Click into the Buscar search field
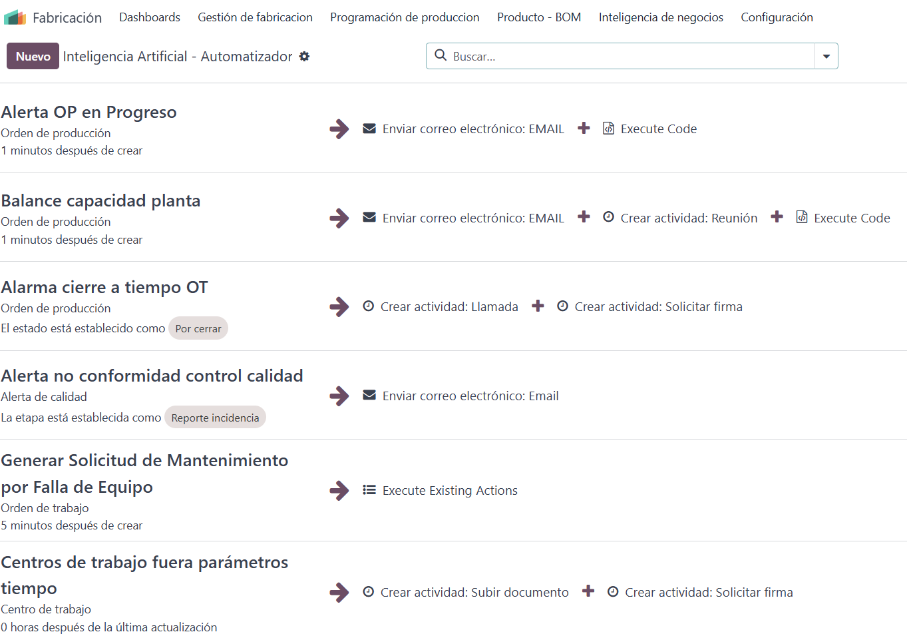This screenshot has height=638, width=907. point(626,57)
